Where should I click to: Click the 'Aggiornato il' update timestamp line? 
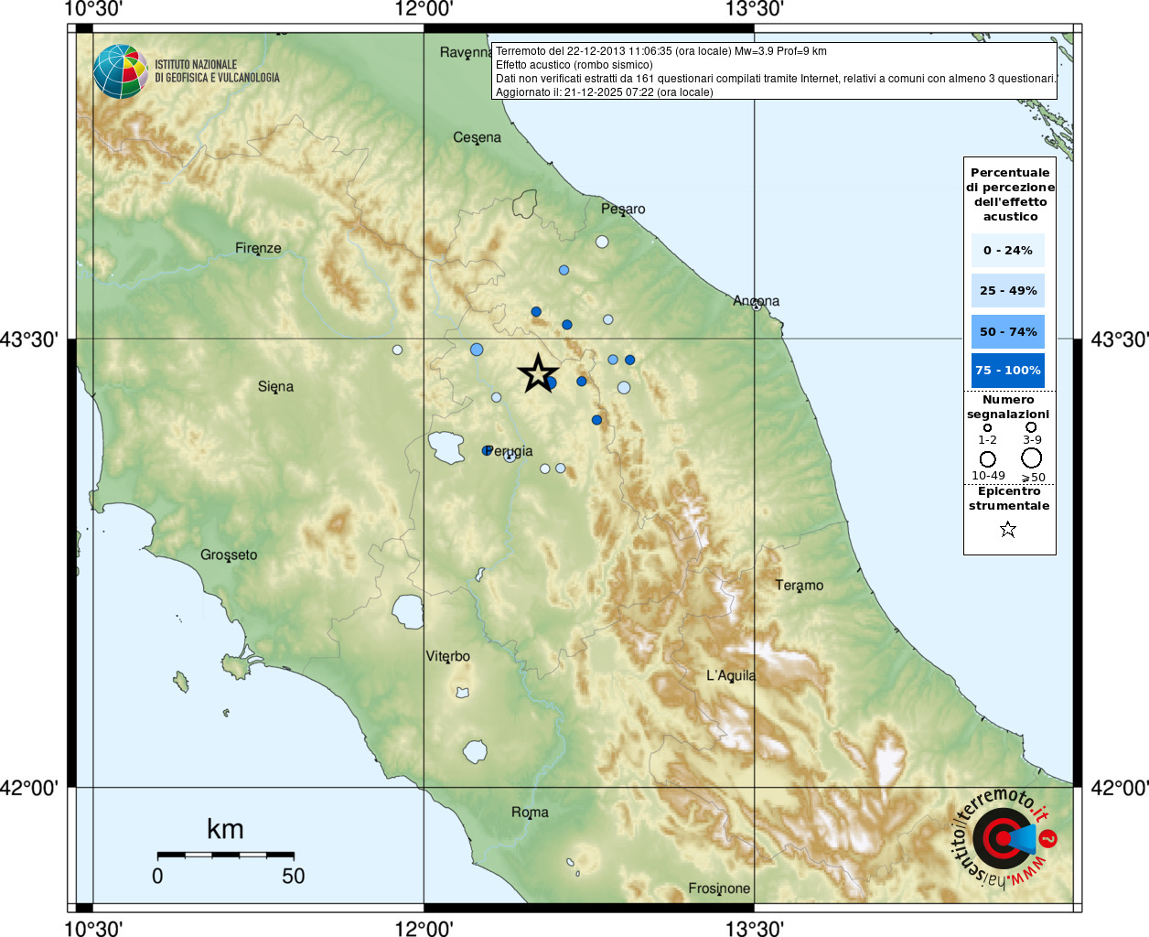[x=605, y=92]
